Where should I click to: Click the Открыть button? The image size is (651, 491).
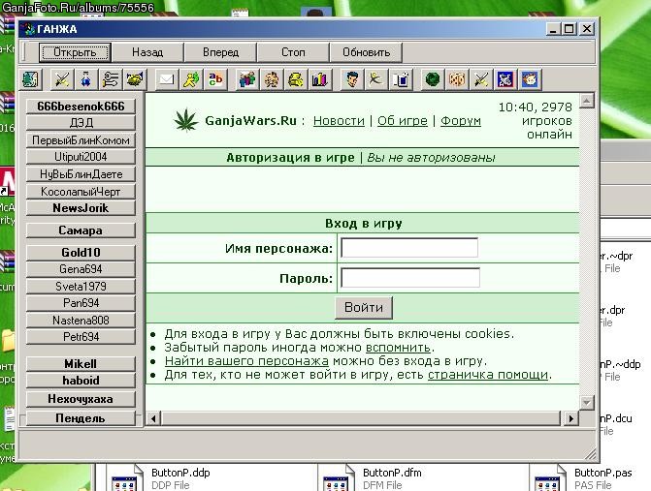75,52
